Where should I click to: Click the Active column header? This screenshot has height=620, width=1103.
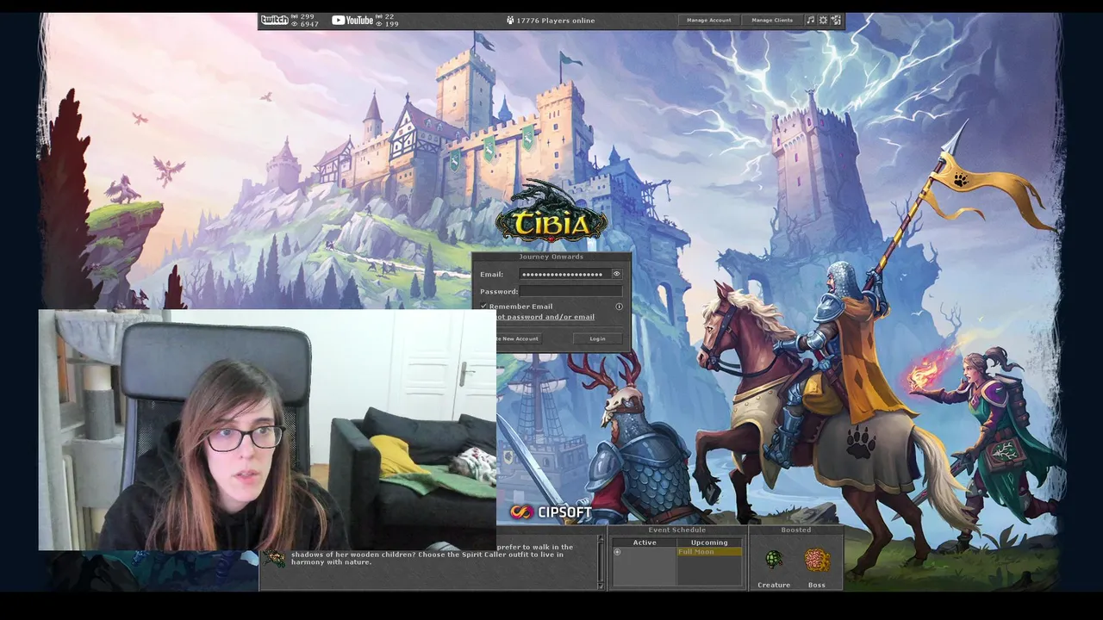coord(645,542)
